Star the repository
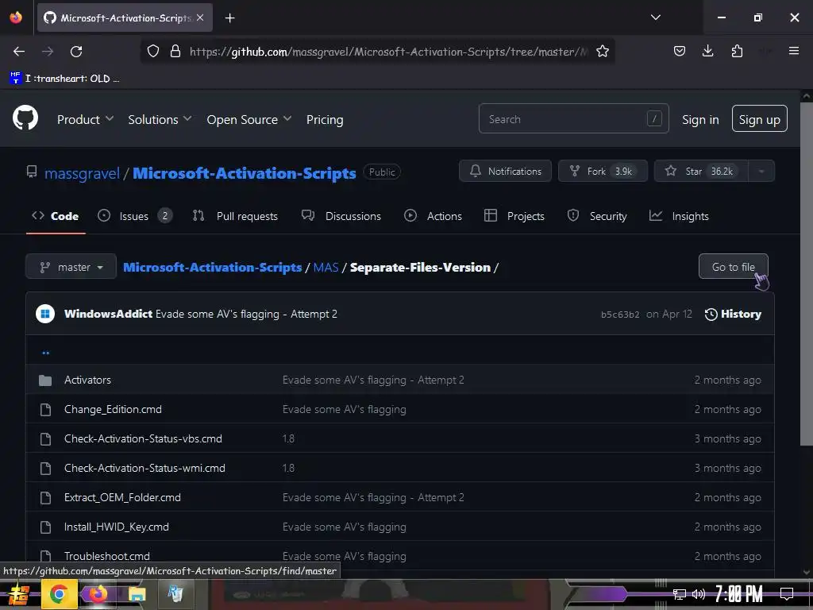The height and width of the screenshot is (610, 813). pos(701,172)
